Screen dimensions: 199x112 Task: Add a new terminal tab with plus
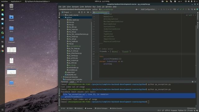click(78, 82)
